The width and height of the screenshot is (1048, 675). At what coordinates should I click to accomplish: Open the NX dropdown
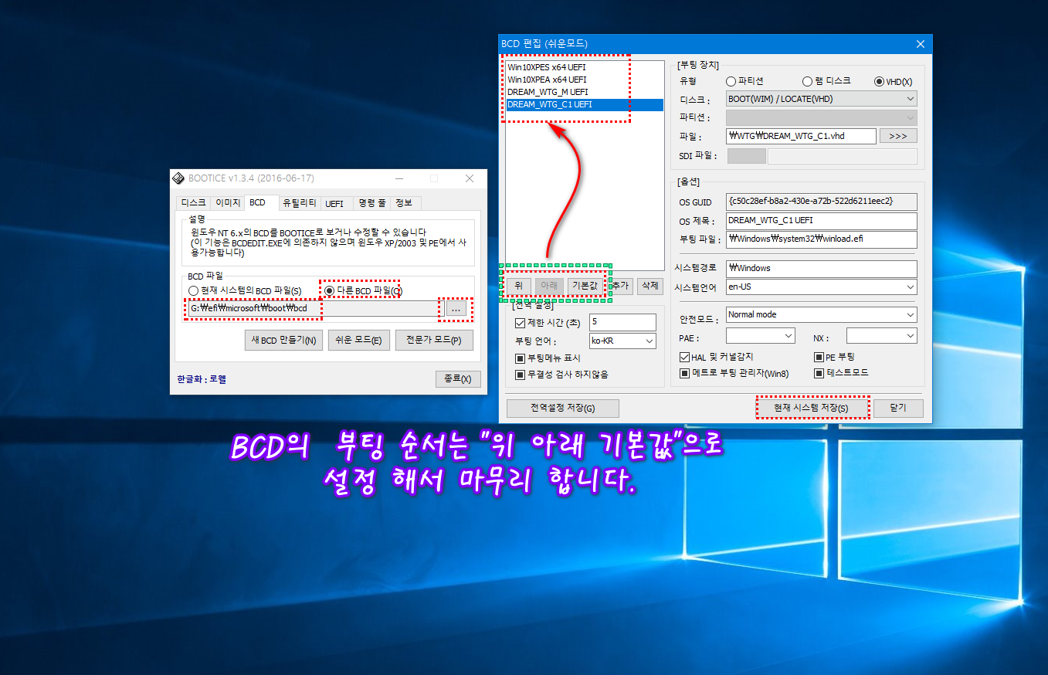(x=882, y=336)
